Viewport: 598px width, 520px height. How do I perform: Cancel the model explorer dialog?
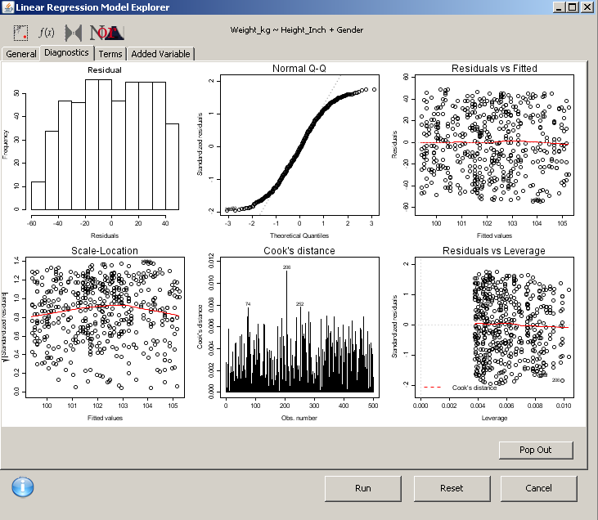click(538, 488)
